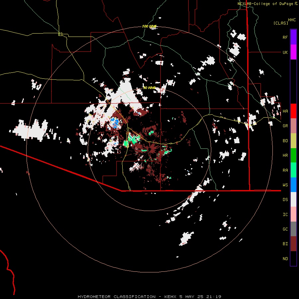
Task: Click the UK legend label
Action: click(285, 52)
